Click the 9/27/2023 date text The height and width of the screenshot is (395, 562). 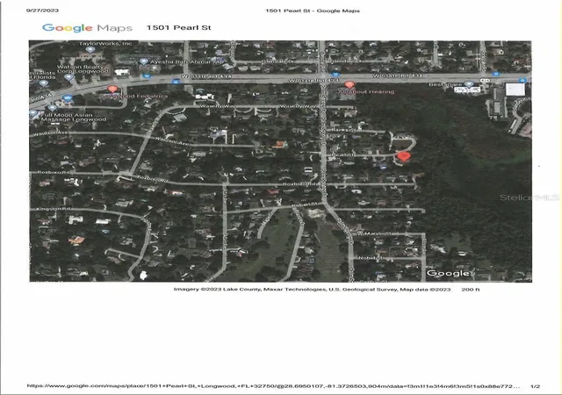(42, 10)
